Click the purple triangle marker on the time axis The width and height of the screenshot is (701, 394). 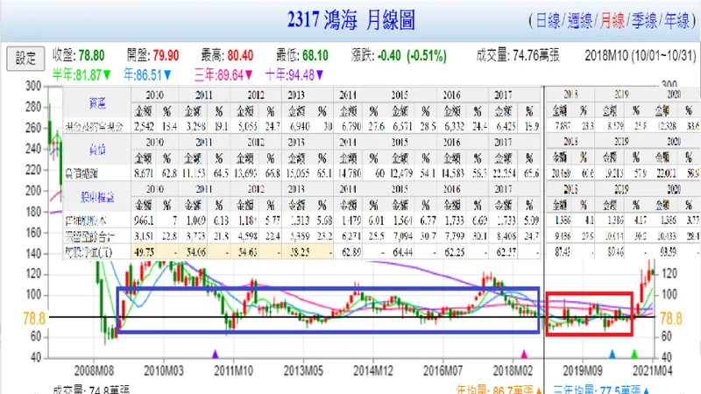pos(215,355)
